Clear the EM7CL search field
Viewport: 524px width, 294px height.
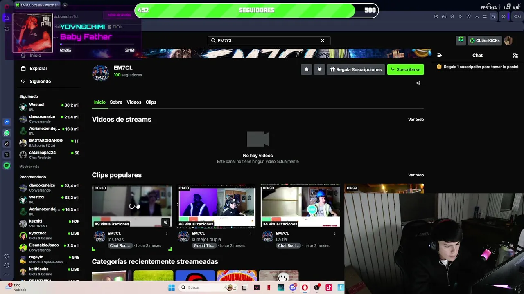tap(323, 40)
